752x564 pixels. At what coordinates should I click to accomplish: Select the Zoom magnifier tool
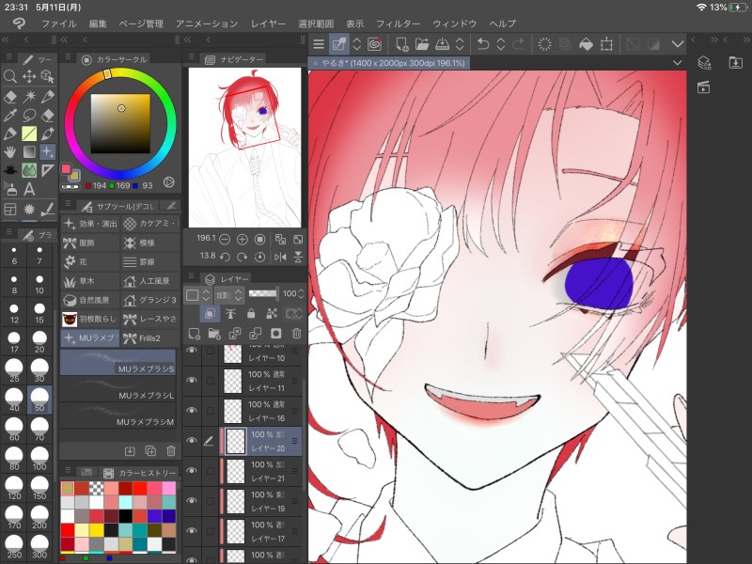point(9,76)
